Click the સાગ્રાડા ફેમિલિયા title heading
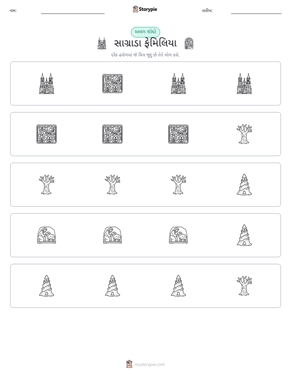 tap(145, 44)
